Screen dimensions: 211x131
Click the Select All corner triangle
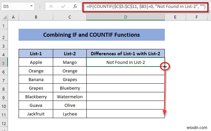(4, 17)
